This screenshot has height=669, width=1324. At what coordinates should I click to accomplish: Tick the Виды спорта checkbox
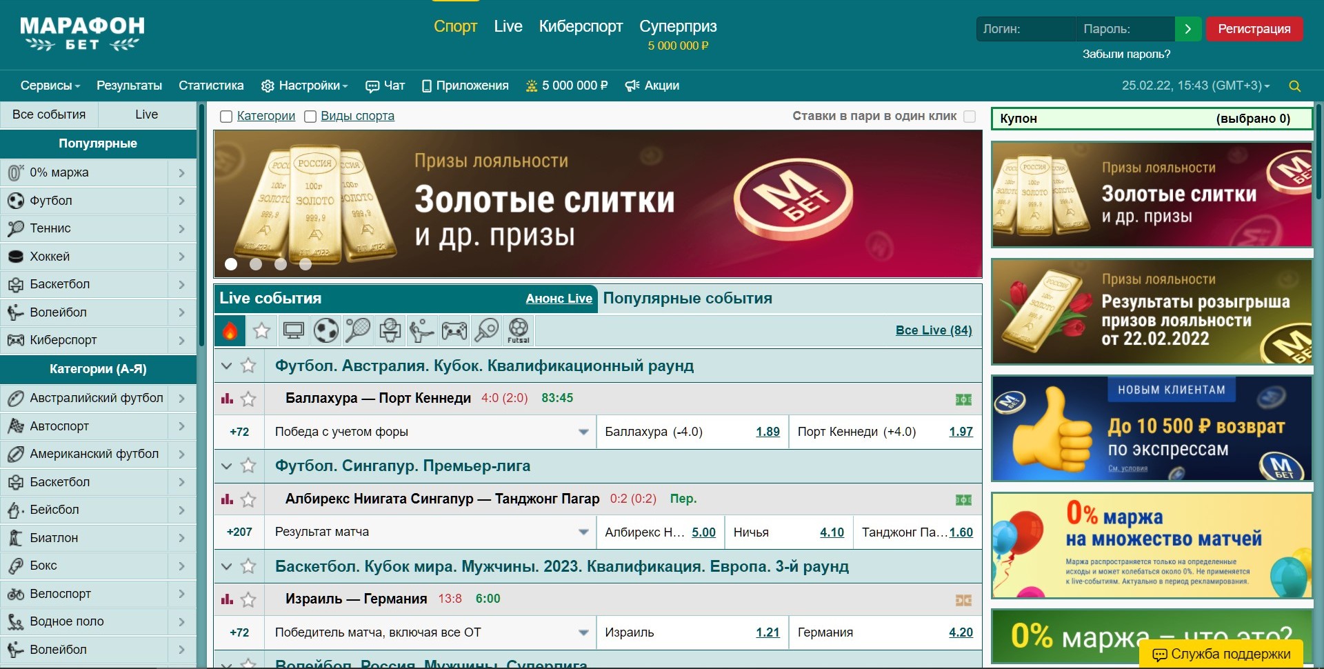(x=310, y=117)
